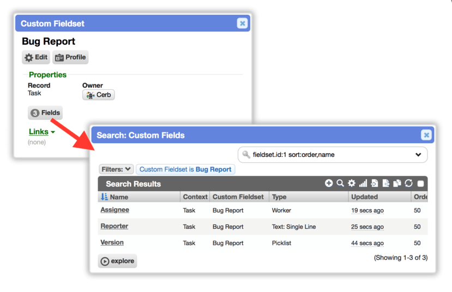452x292 pixels.
Task: Click the copy worklist icon
Action: 397,183
